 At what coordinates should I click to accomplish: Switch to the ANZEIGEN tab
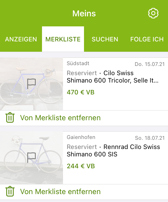tap(21, 39)
